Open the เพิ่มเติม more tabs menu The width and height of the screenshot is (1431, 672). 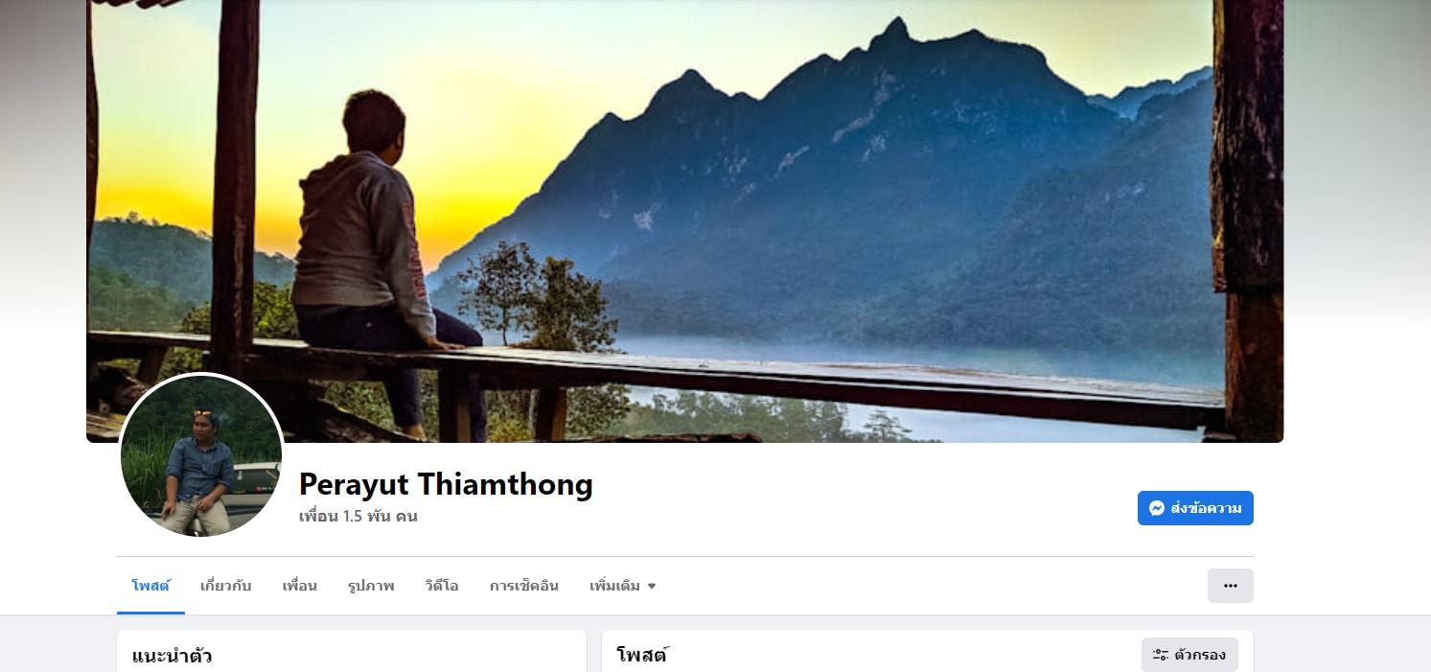click(x=622, y=586)
